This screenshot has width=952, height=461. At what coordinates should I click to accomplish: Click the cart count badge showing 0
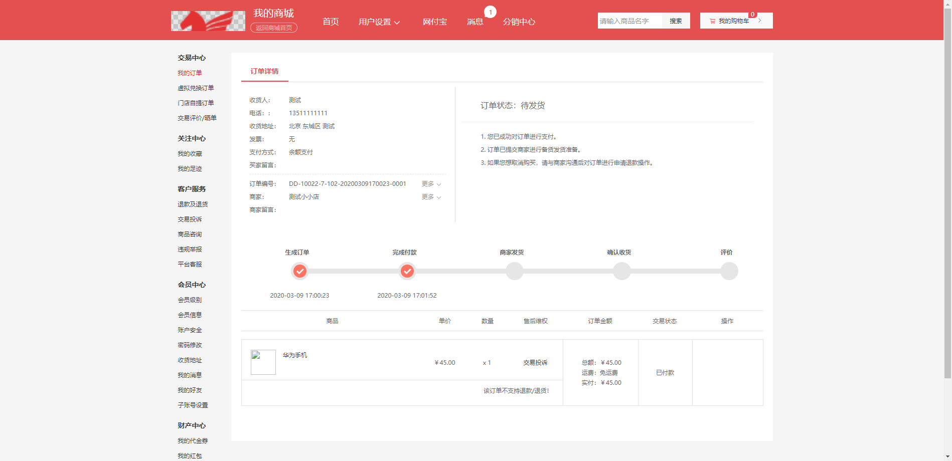click(x=752, y=15)
